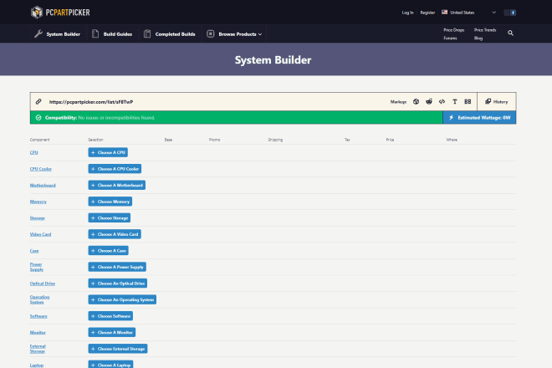
Task: Open the External Storage component link
Action: (x=38, y=349)
